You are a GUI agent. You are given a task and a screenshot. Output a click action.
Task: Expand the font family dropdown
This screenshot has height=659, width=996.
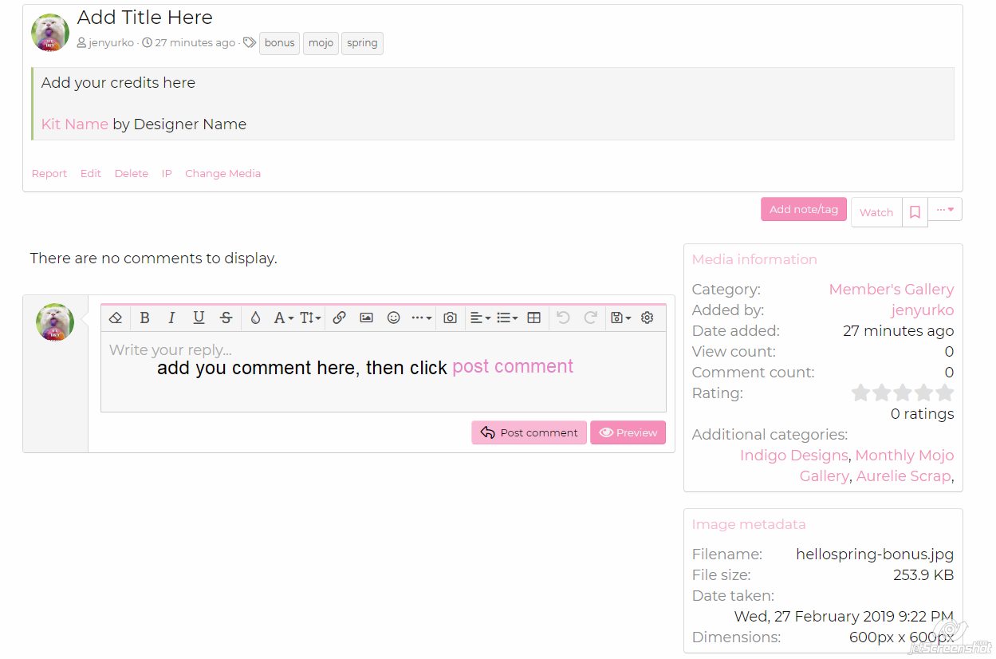click(x=284, y=318)
